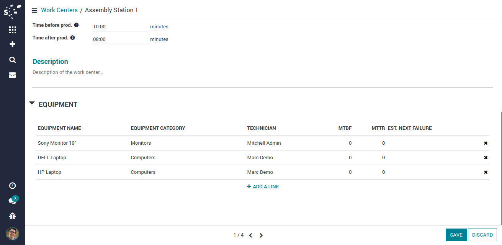Remove the Sony Monitor 19" equipment row
Viewport: 502px width, 245px height.
[x=486, y=143]
